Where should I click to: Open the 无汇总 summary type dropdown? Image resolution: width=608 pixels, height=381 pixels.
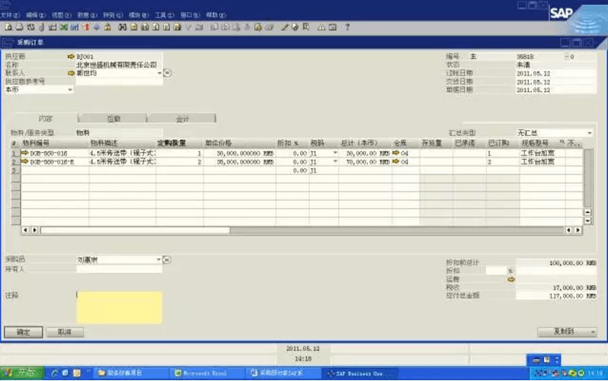pos(590,133)
